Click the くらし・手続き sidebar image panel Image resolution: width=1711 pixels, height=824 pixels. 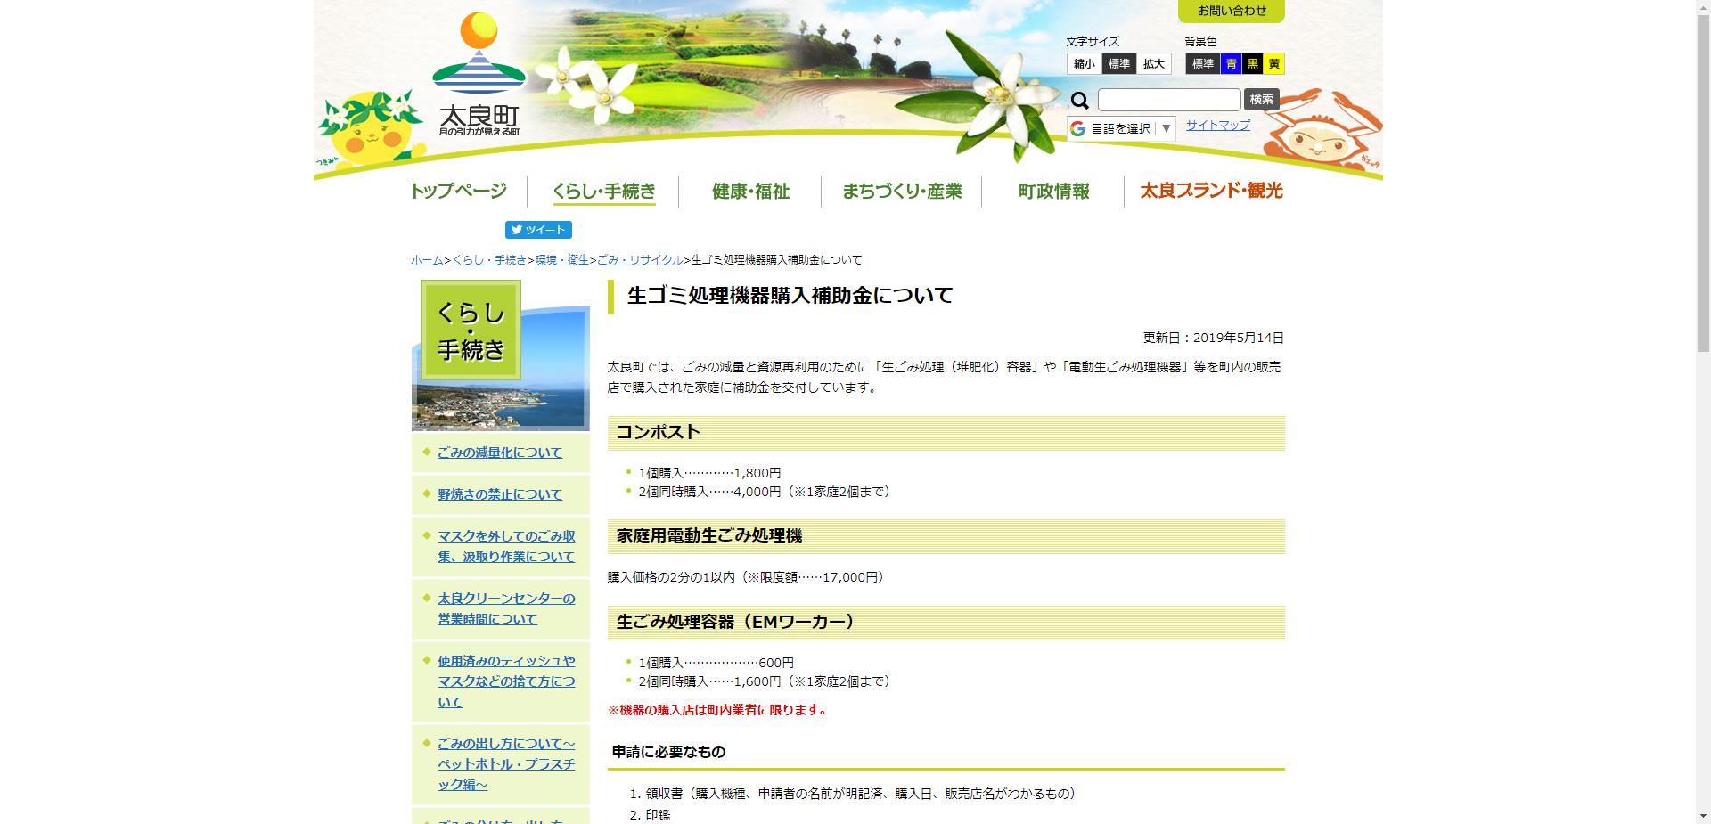click(499, 355)
